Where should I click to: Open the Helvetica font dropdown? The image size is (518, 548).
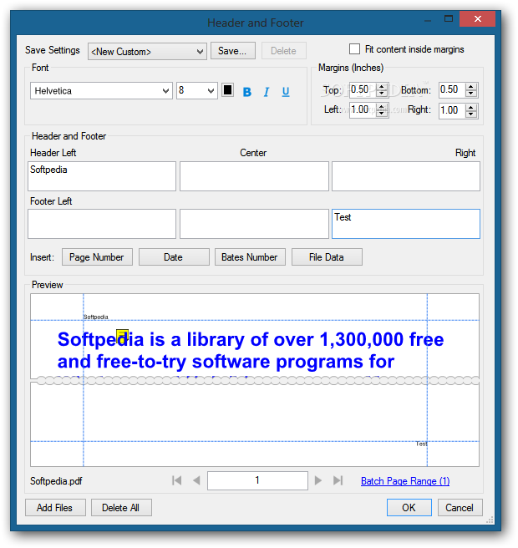coord(101,91)
